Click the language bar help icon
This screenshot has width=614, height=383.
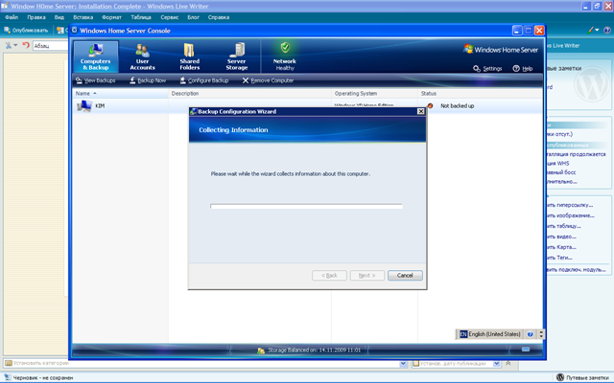point(530,334)
